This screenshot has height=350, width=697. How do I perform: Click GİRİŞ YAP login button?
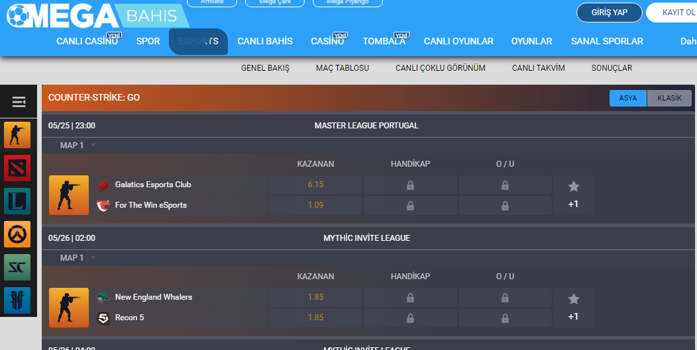[x=610, y=13]
